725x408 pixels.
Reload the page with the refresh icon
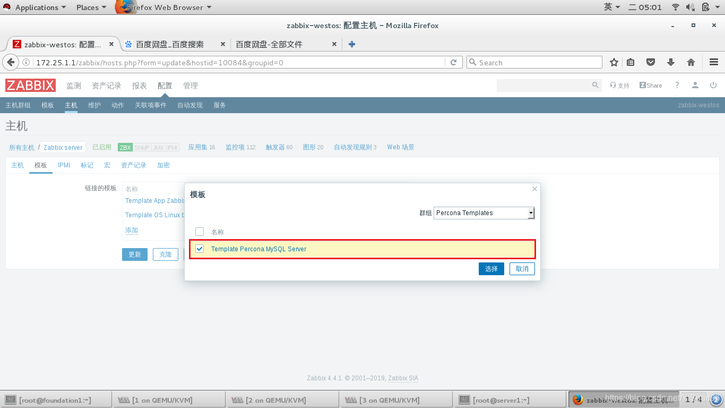(454, 62)
